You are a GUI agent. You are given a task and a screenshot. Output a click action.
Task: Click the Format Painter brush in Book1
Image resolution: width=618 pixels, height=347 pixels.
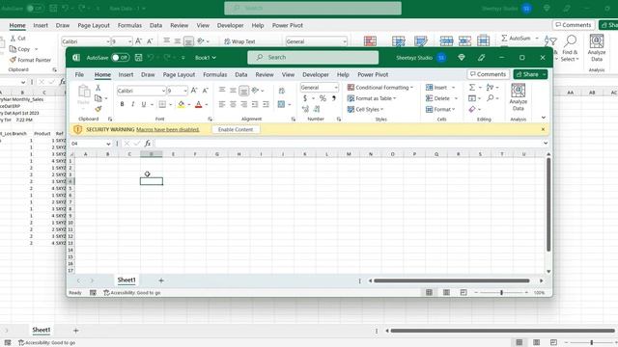coord(98,109)
